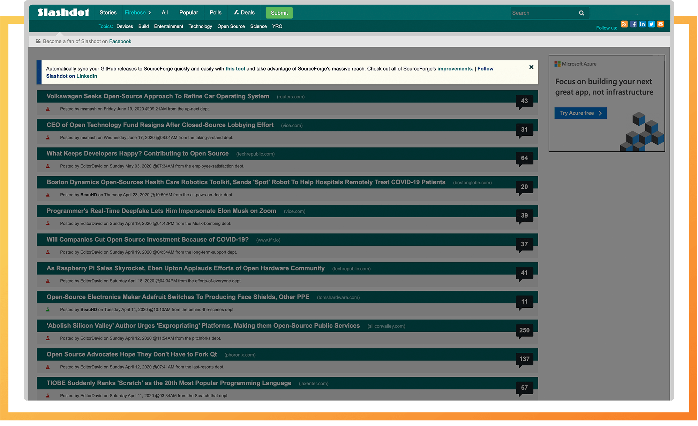This screenshot has width=698, height=426.
Task: Select the Technology topic
Action: 200,27
